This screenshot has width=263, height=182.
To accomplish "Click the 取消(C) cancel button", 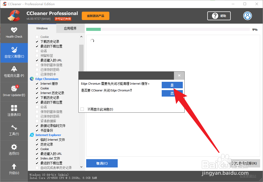I will tap(102, 163).
